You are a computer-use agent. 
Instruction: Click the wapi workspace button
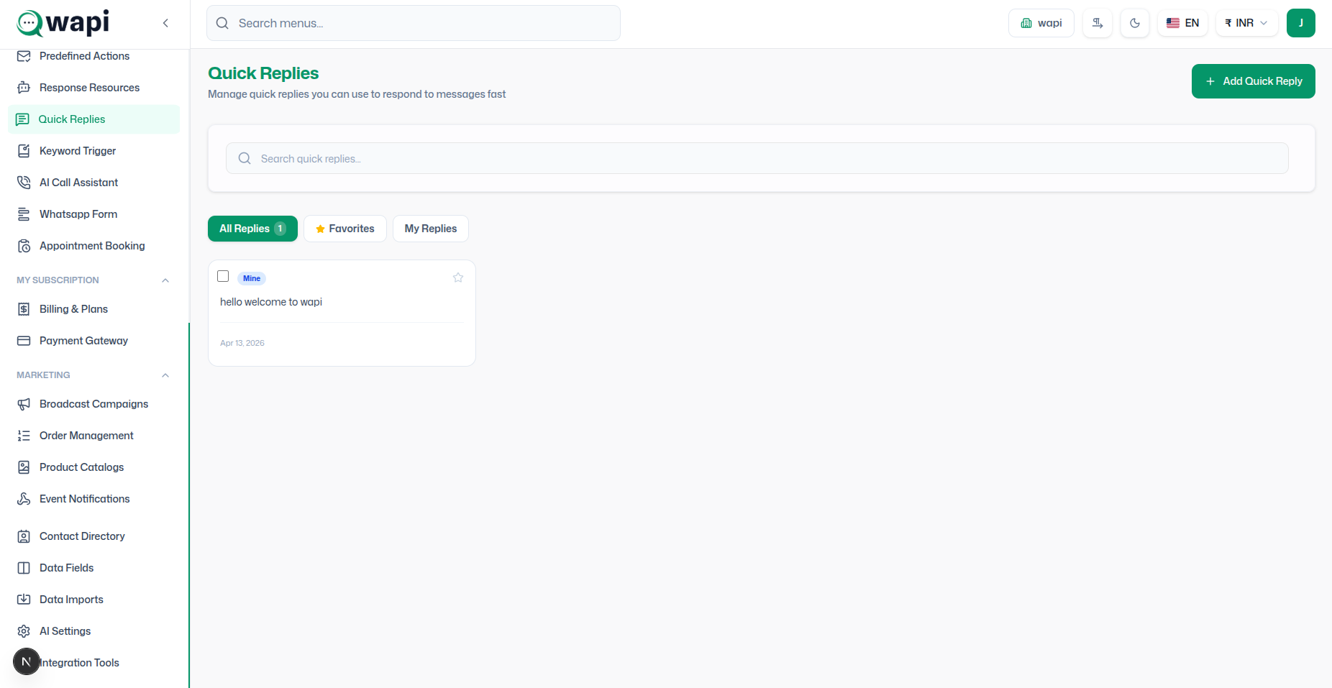[1041, 23]
